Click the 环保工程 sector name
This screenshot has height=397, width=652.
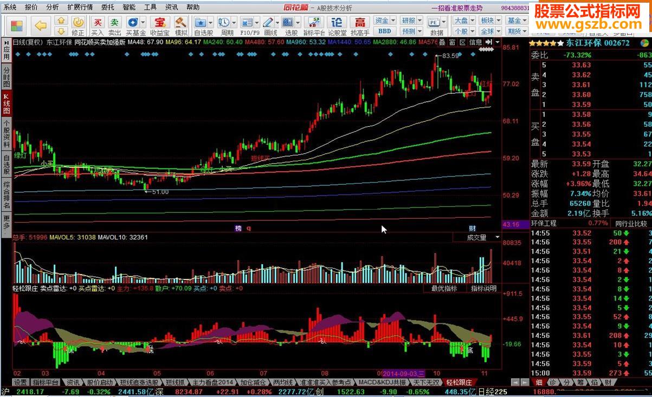544,223
